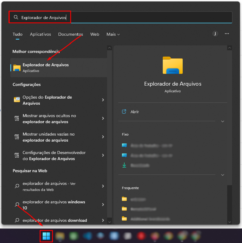242x243 pixels.
Task: Open File Explorer folder icon in taskbar
Action: tap(60, 236)
